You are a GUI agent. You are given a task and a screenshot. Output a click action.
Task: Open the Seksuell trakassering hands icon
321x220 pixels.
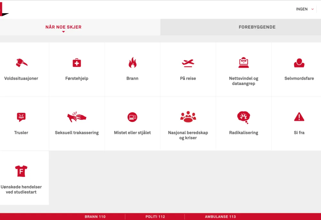[x=77, y=117]
